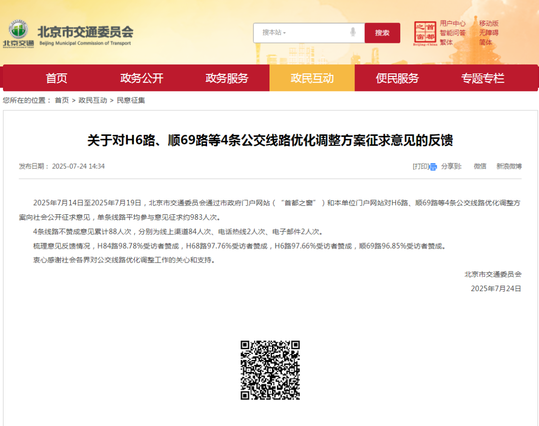The height and width of the screenshot is (426, 539).
Task: Switch to 简体 simplified Chinese
Action: (486, 42)
